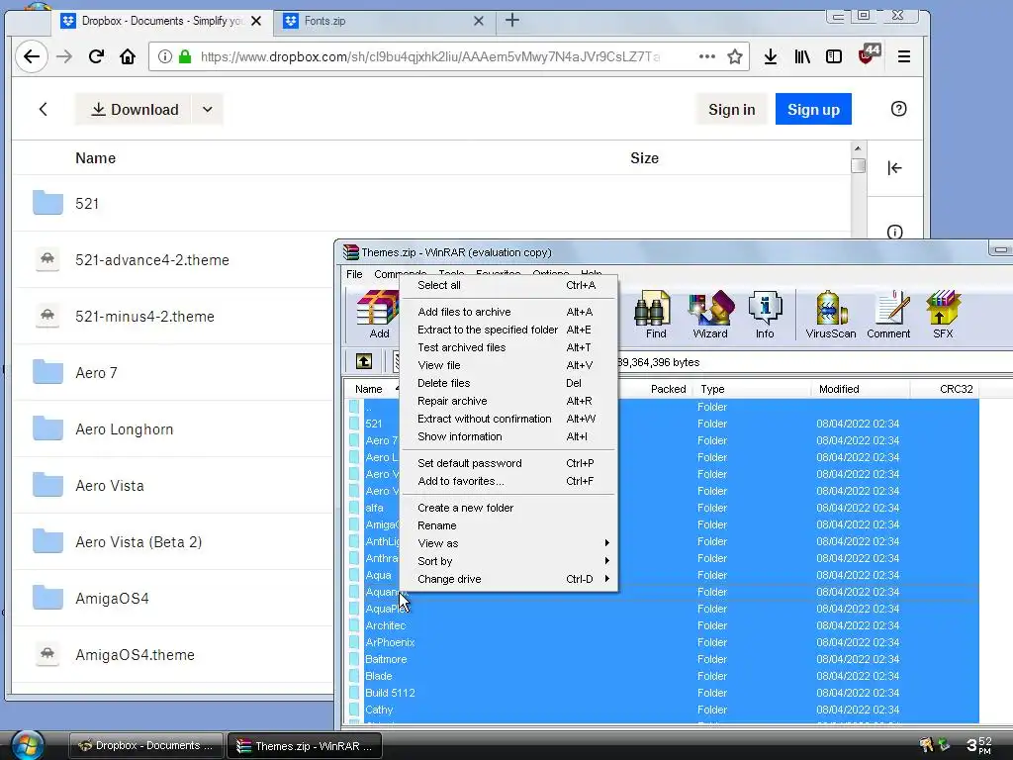The height and width of the screenshot is (760, 1013).
Task: Click the Dropbox list scrollbar thumb
Action: (x=858, y=165)
